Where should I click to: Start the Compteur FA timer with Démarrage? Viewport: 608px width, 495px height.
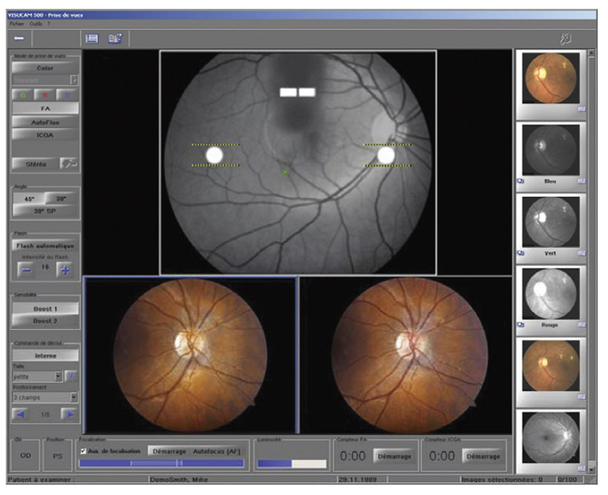point(393,456)
